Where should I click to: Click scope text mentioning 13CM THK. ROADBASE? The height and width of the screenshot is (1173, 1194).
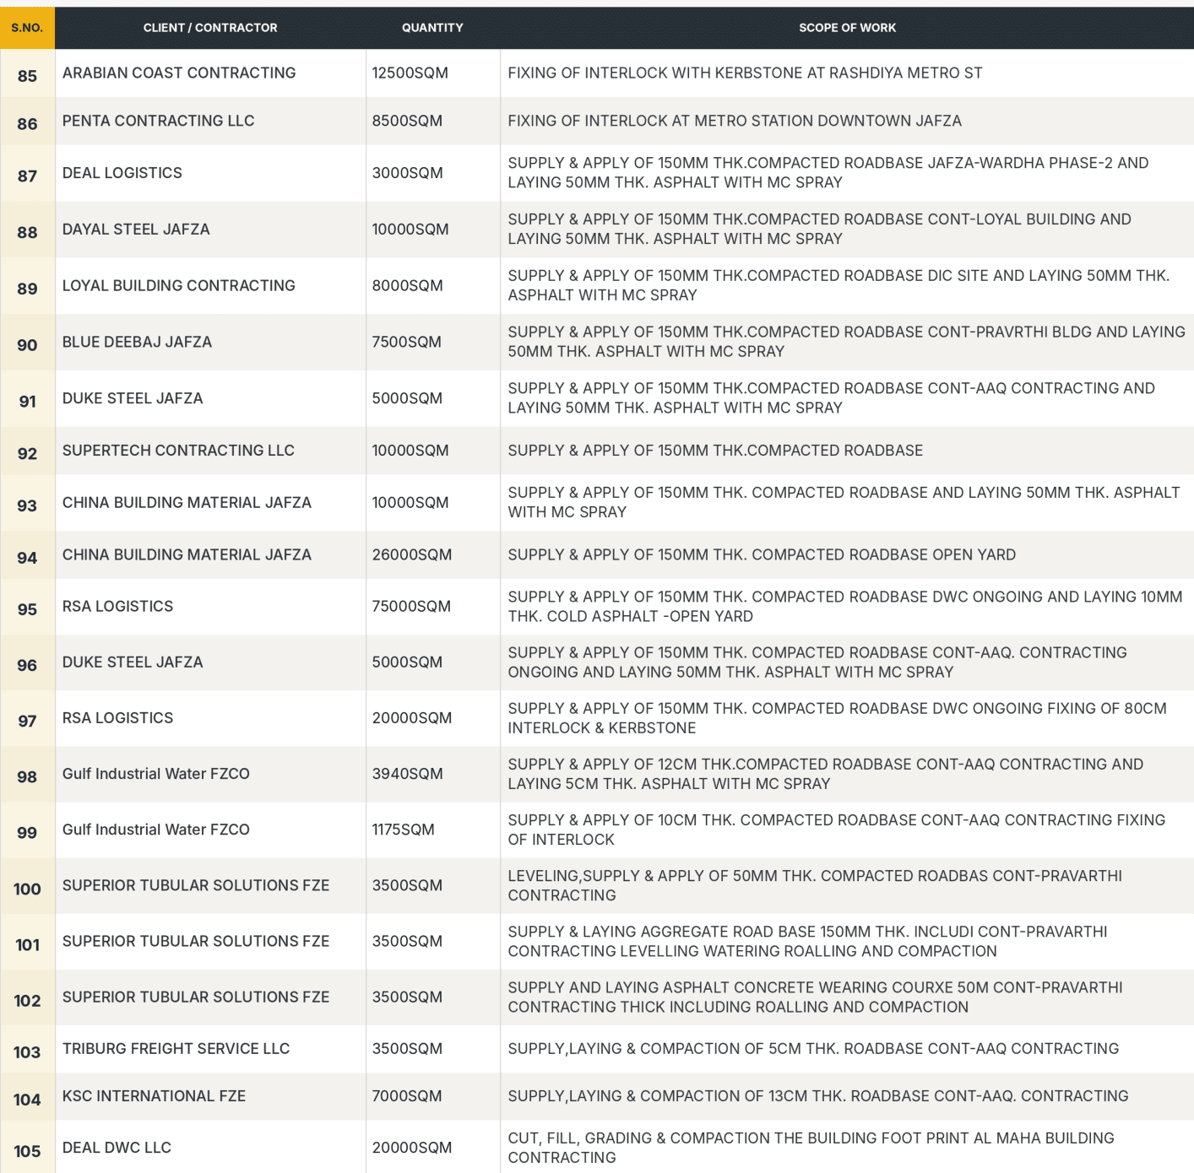coord(818,1096)
